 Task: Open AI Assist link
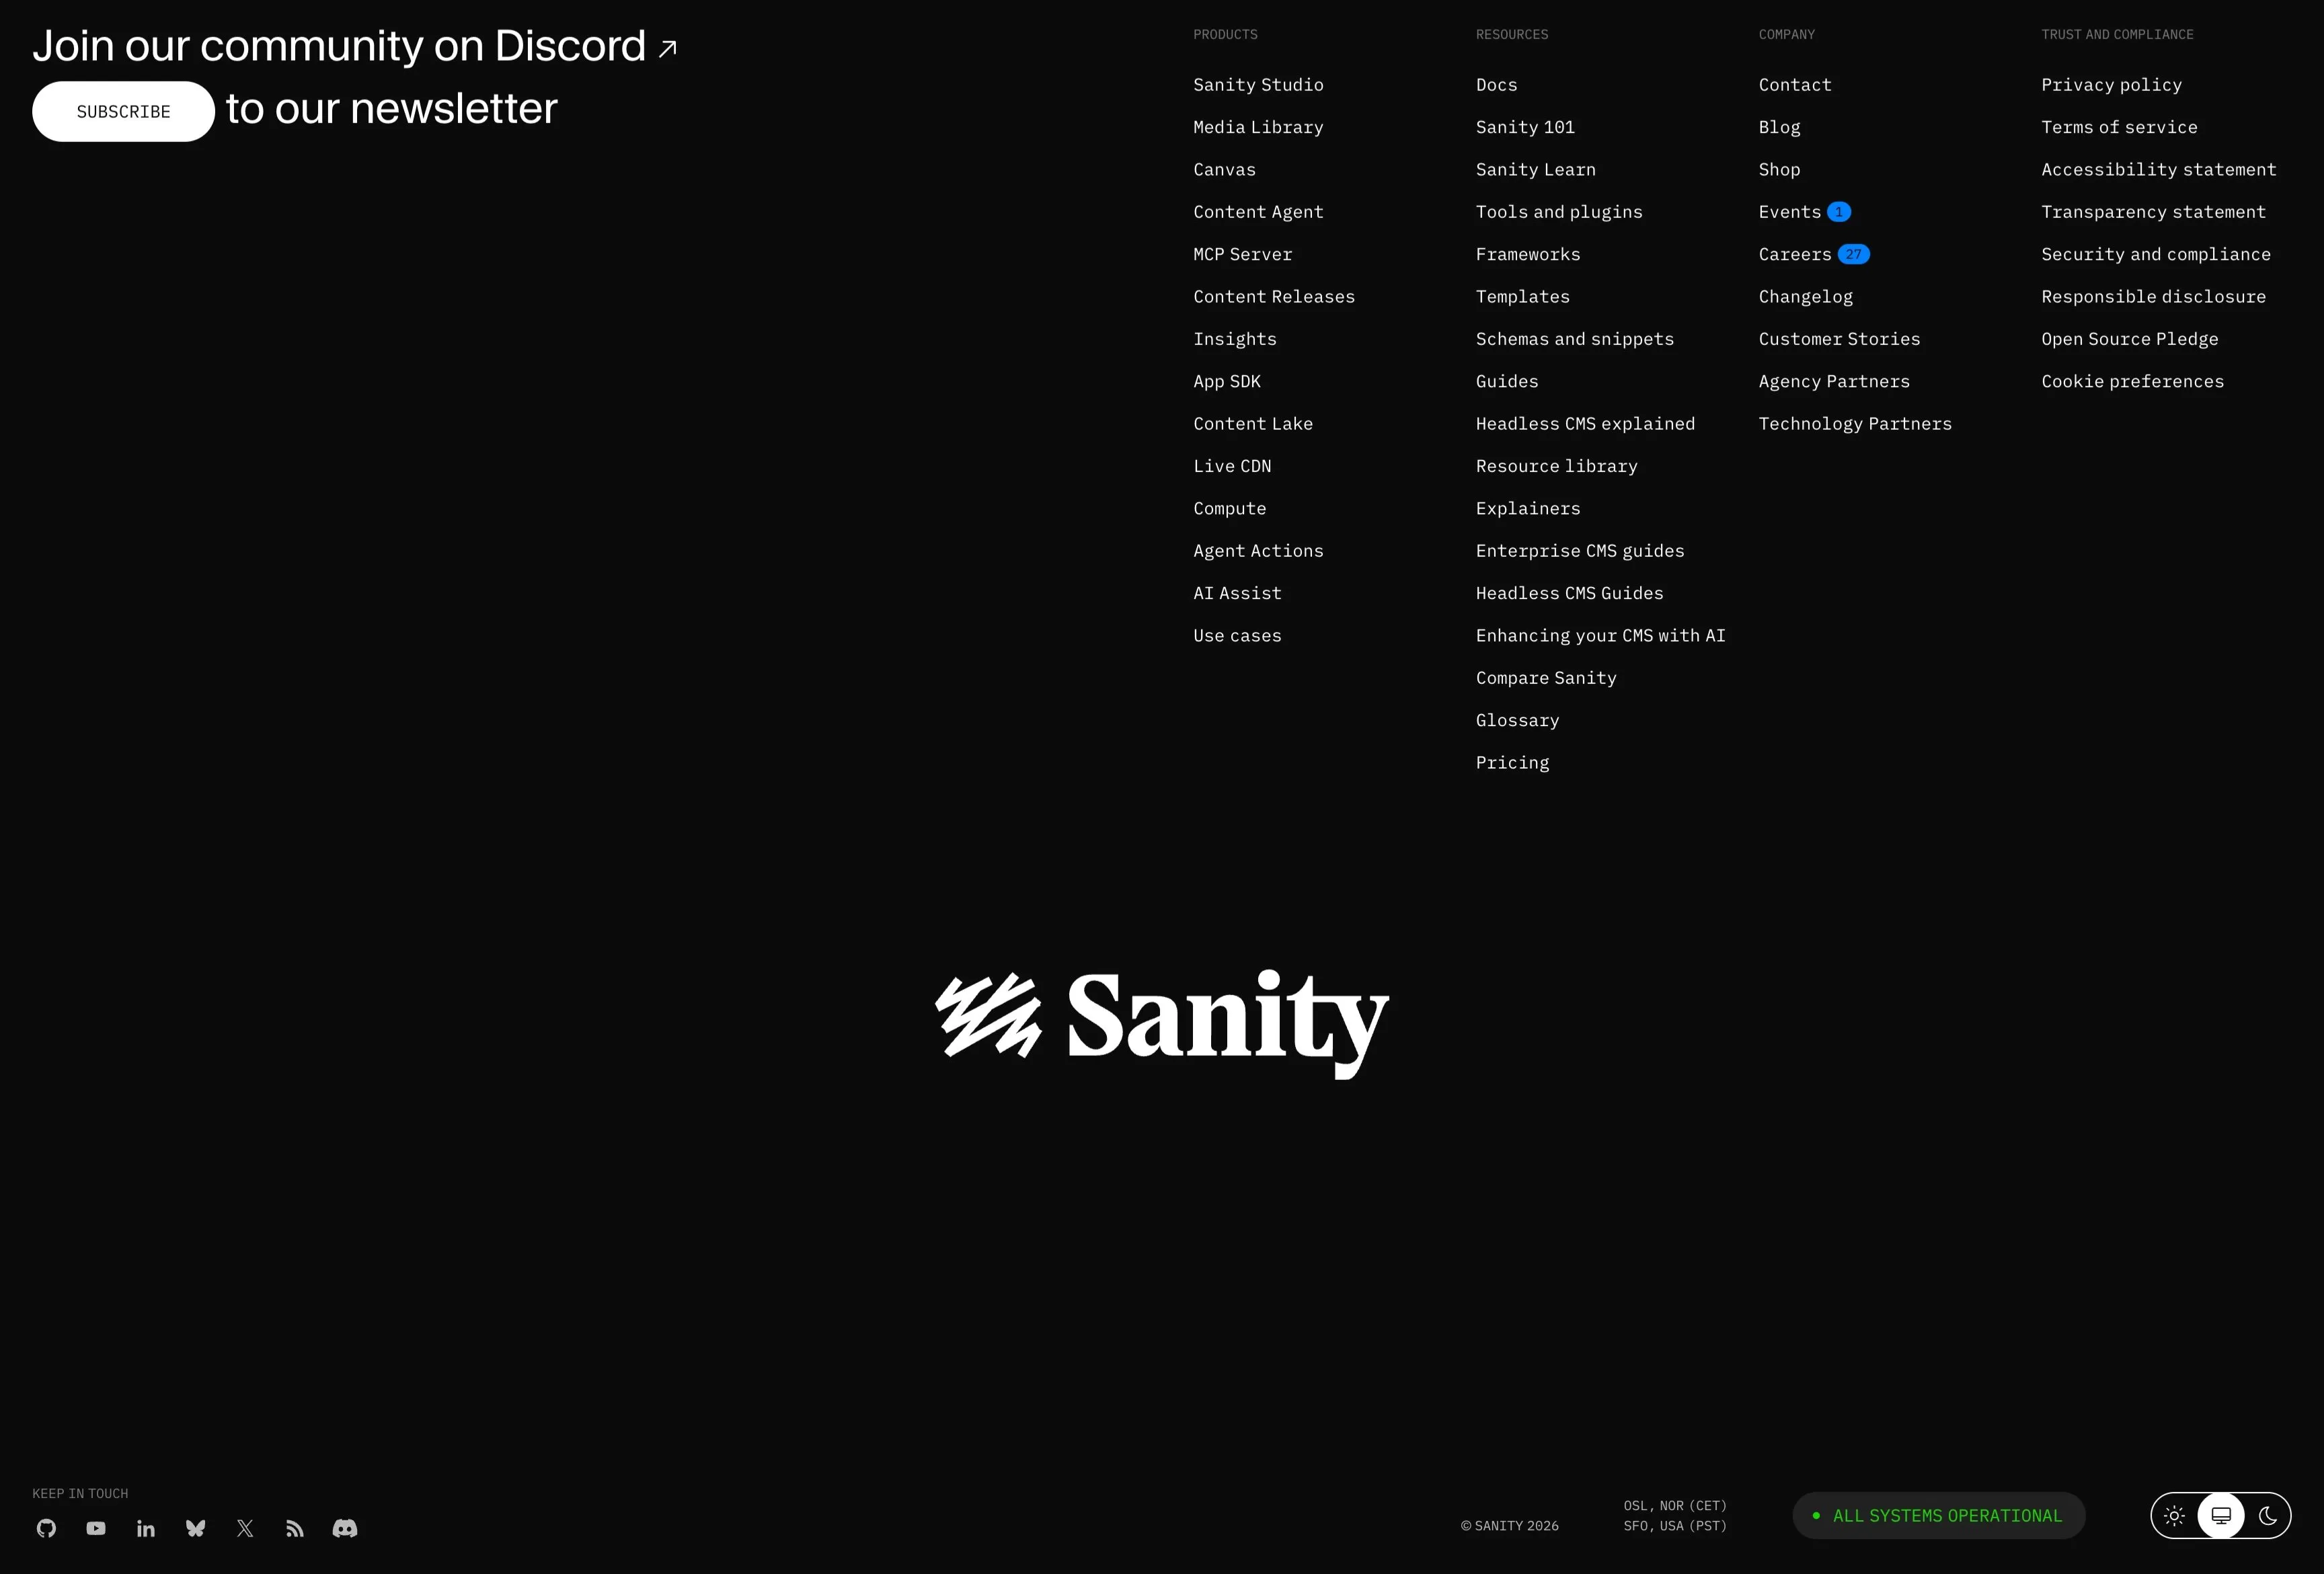point(1237,593)
